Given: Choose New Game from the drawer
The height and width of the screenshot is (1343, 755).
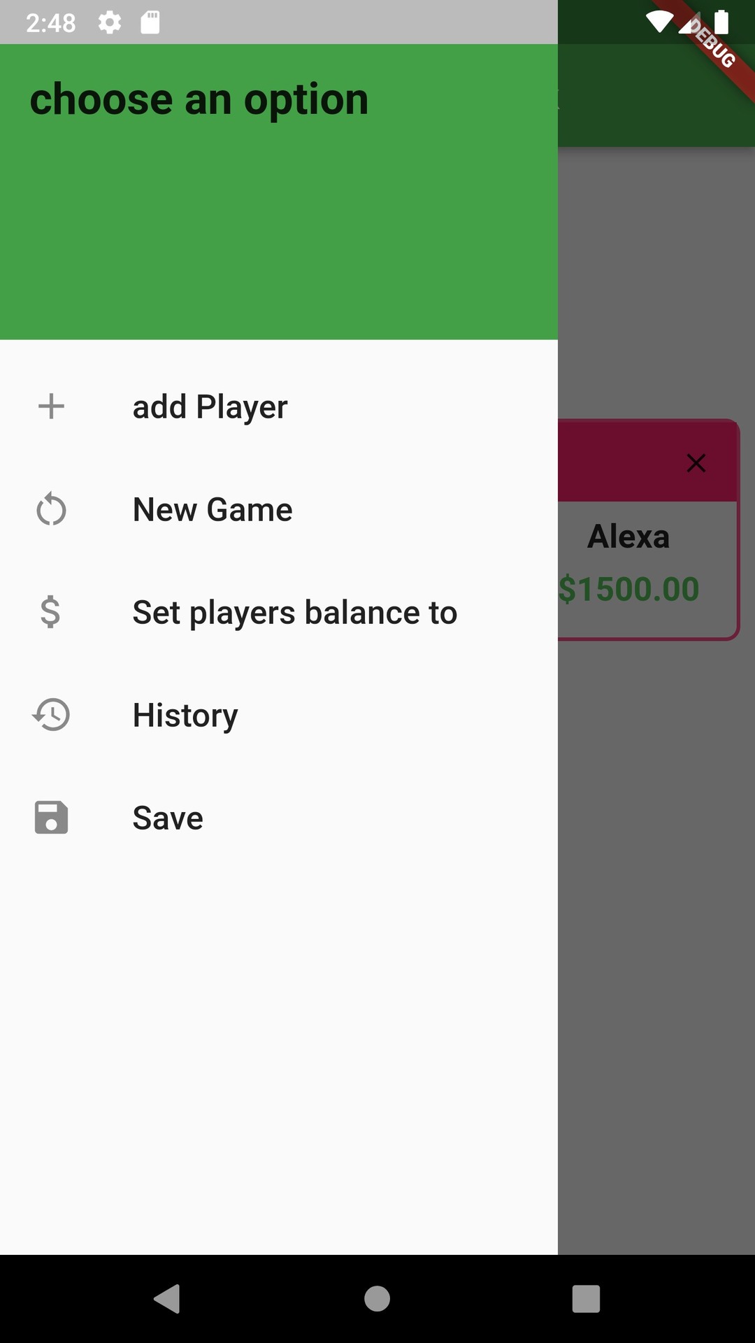Looking at the screenshot, I should (x=279, y=509).
